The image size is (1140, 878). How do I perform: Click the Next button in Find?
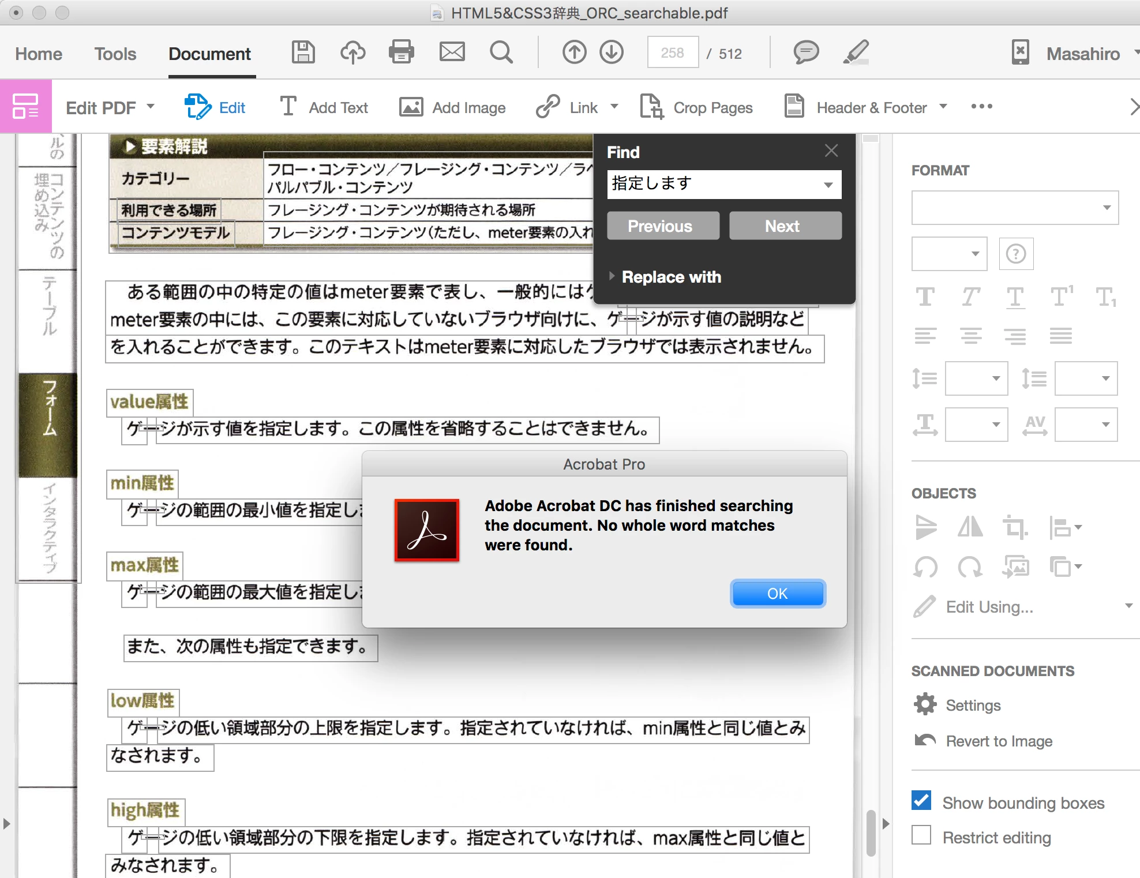pos(785,226)
